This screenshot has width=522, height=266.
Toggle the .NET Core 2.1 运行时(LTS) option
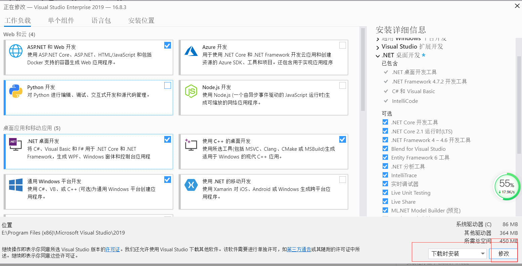[385, 131]
